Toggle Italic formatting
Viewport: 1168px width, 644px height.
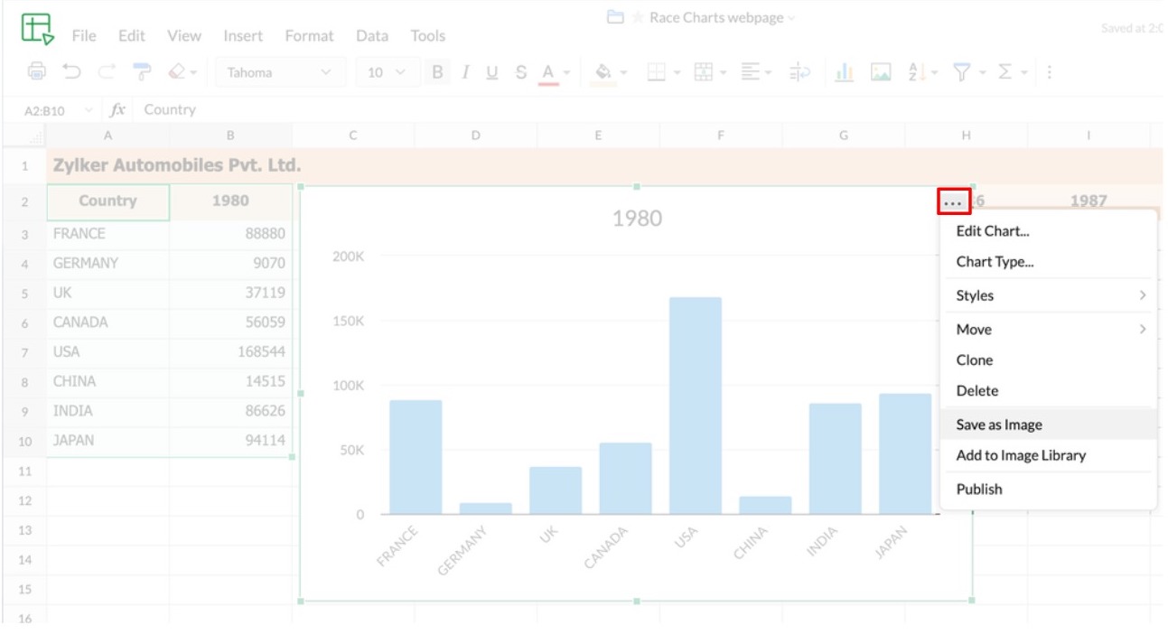tap(464, 72)
